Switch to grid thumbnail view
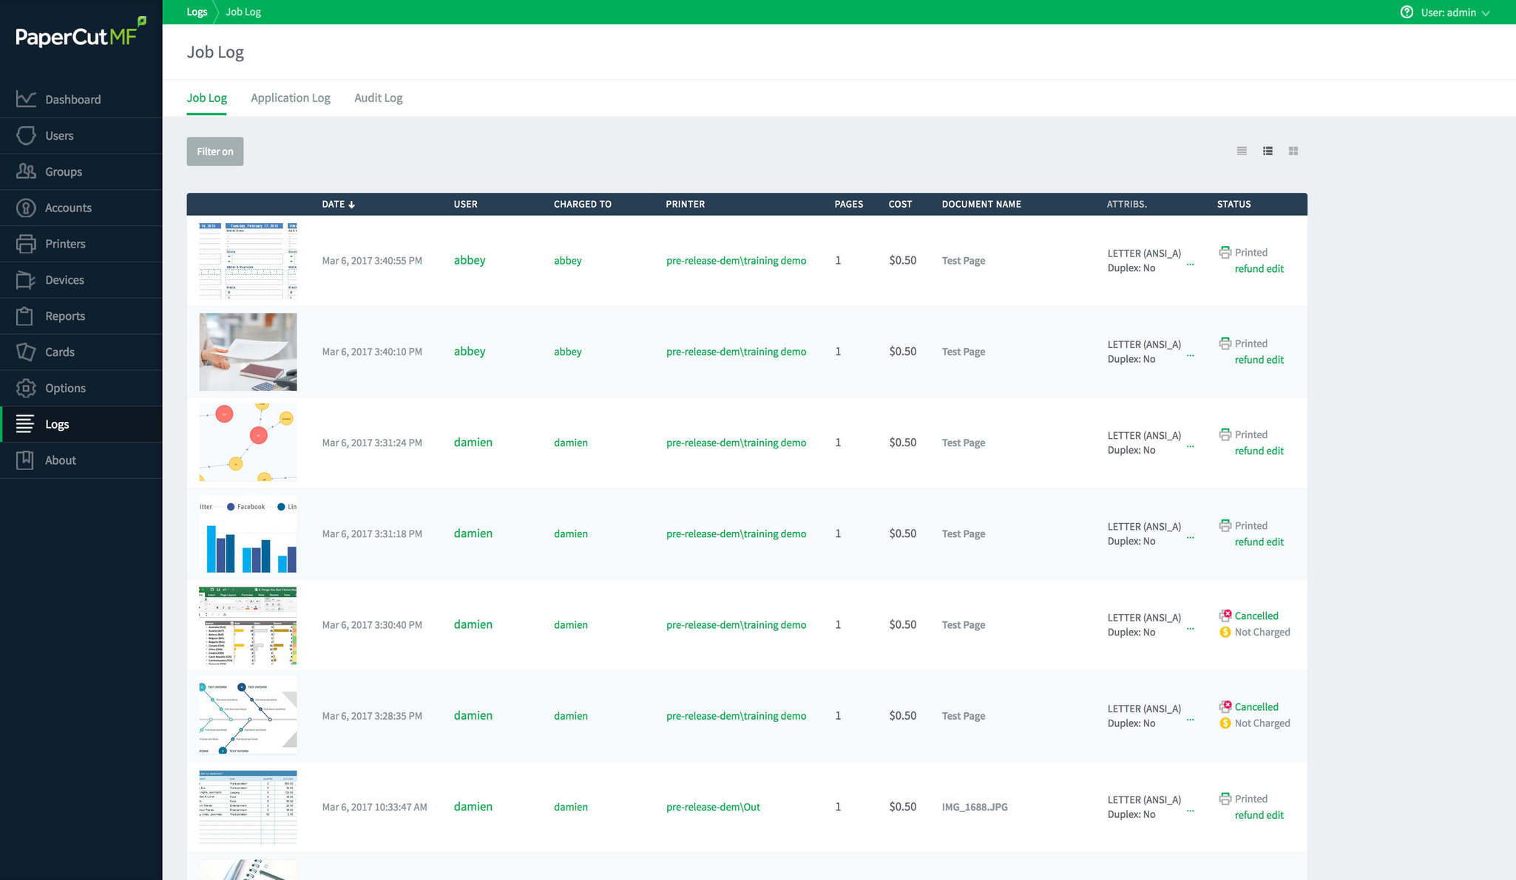This screenshot has height=880, width=1516. [1293, 151]
